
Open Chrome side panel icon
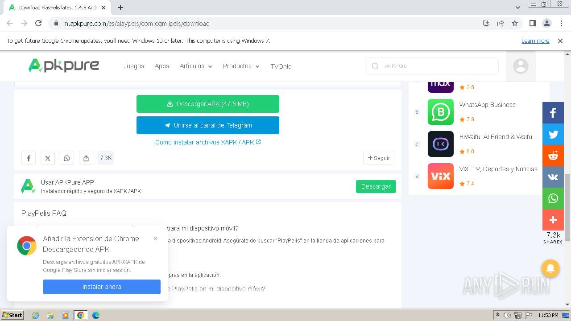point(532,23)
